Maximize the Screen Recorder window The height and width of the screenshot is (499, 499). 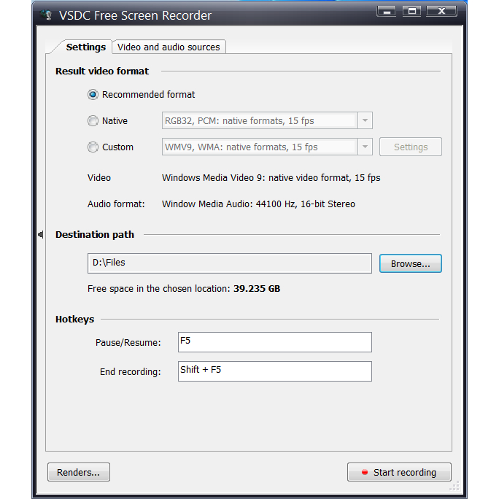[412, 11]
